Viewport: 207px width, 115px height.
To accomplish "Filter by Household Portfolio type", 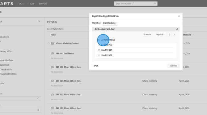I will (8, 74).
